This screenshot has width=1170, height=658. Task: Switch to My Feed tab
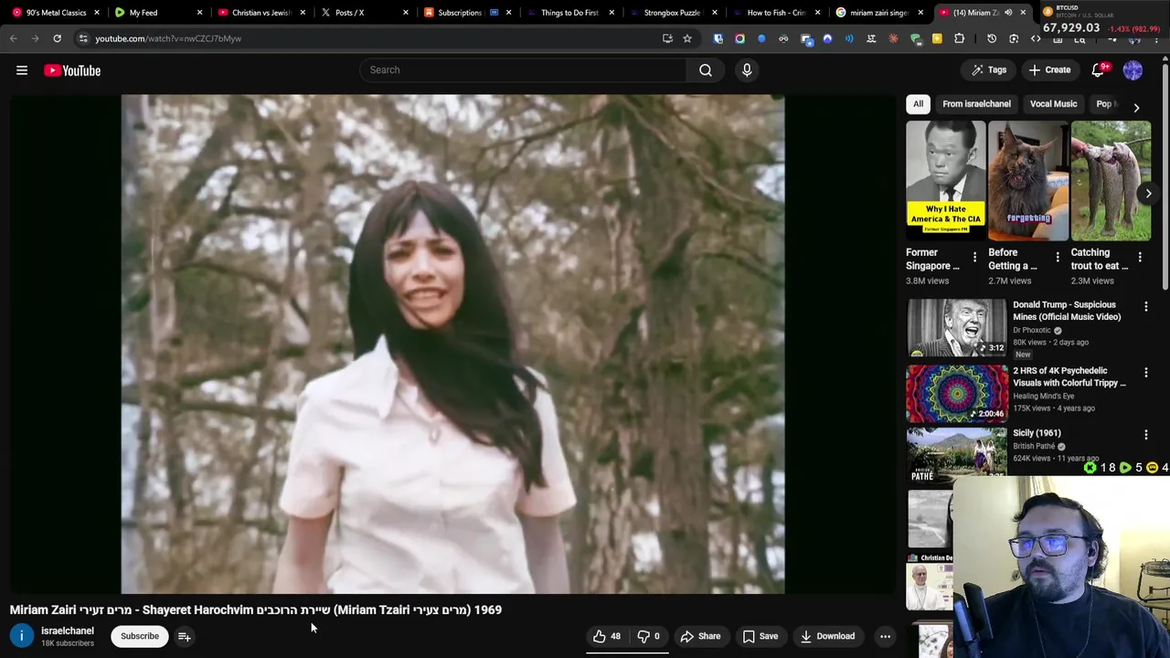tap(155, 13)
